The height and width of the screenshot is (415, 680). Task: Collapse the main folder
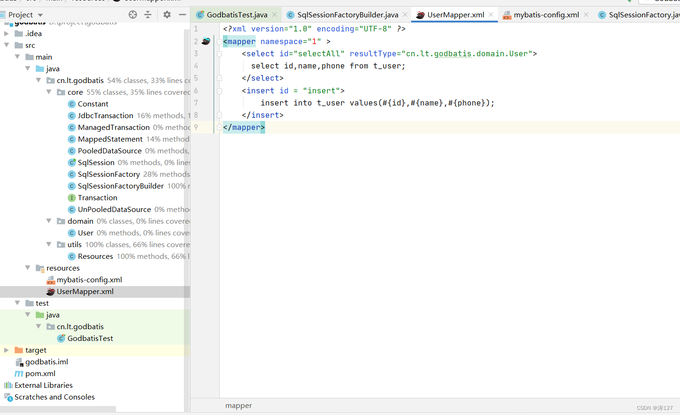click(x=17, y=57)
